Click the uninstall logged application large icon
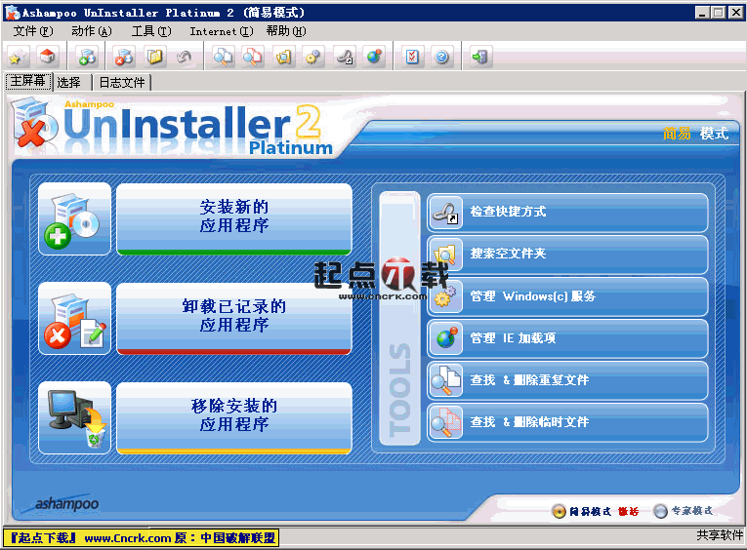747x550 pixels. click(74, 318)
